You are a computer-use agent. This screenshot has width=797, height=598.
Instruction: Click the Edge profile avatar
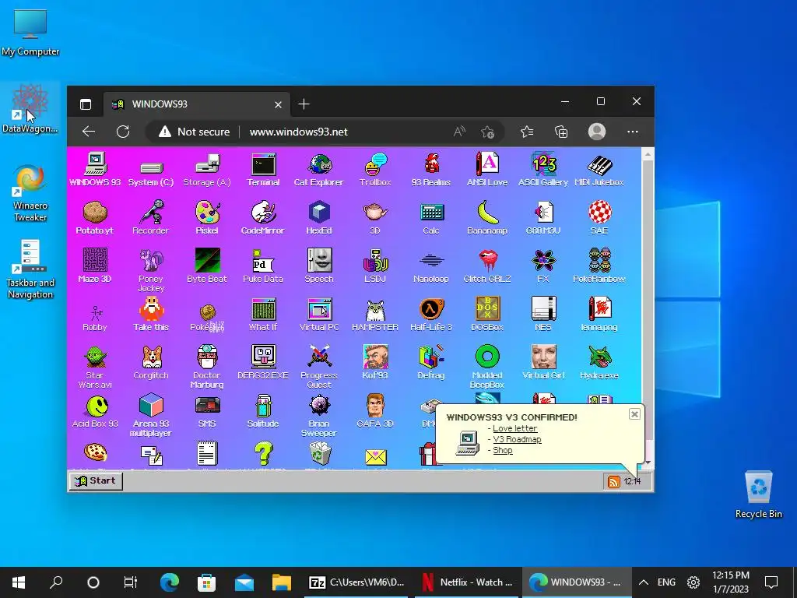pos(597,132)
